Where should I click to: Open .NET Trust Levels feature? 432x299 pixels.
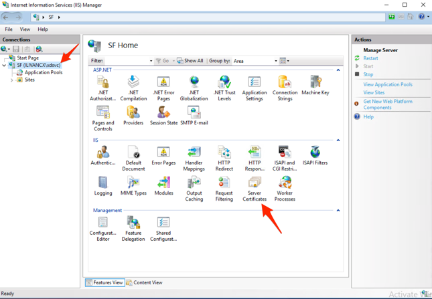click(224, 88)
